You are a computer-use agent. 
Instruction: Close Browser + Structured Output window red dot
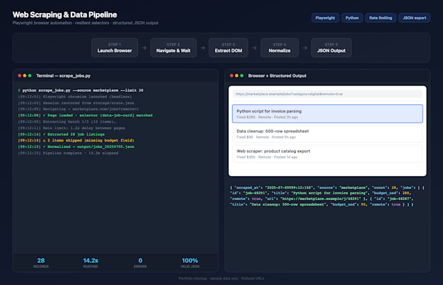(x=231, y=76)
